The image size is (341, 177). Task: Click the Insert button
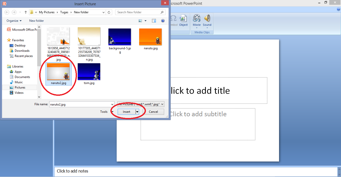[x=127, y=111]
